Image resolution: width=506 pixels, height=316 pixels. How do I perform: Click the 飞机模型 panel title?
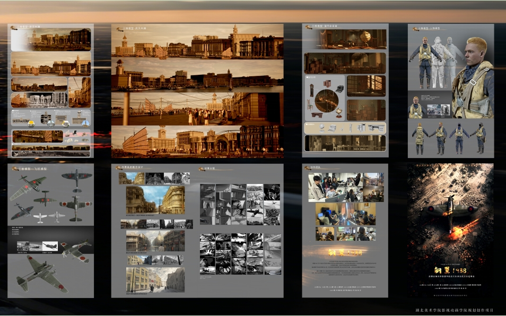(32, 169)
